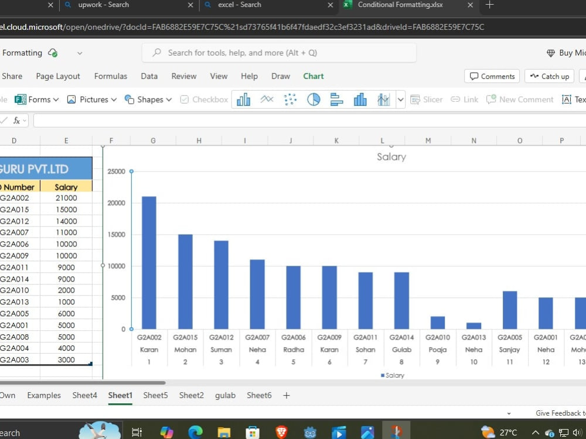Click the chart title Salary
The width and height of the screenshot is (586, 439).
click(x=391, y=156)
